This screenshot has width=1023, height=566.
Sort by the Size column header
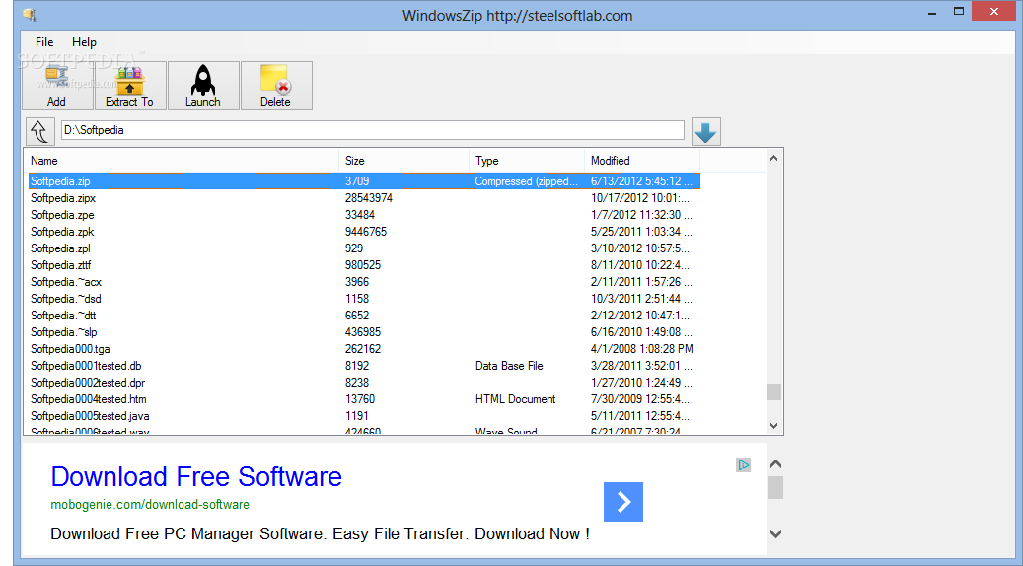[404, 161]
